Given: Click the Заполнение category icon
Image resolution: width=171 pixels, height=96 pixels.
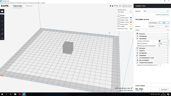Looking at the screenshot, I should pyautogui.click(x=137, y=38).
